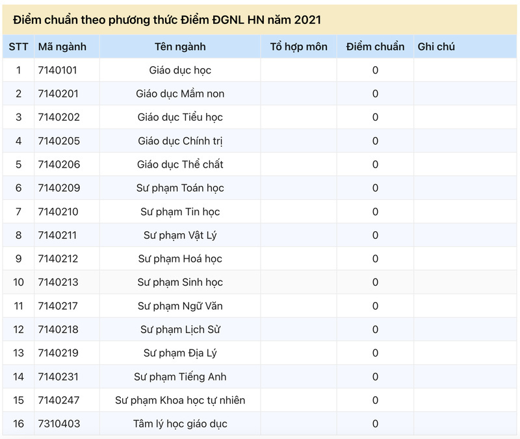Viewport: 520px width, 439px height.
Task: Select Sư phạm Tin học row name
Action: [x=180, y=212]
